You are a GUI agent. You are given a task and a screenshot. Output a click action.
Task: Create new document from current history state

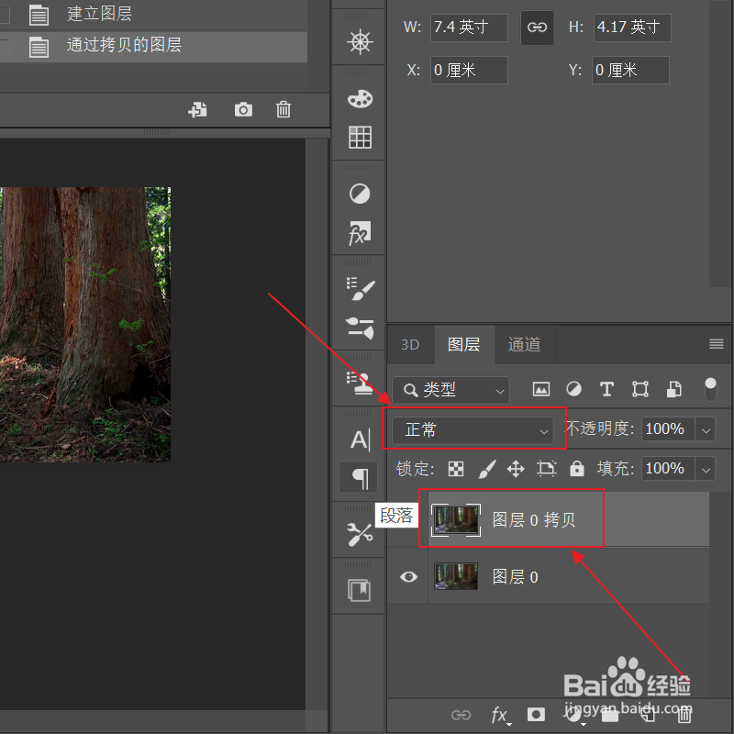pos(197,109)
